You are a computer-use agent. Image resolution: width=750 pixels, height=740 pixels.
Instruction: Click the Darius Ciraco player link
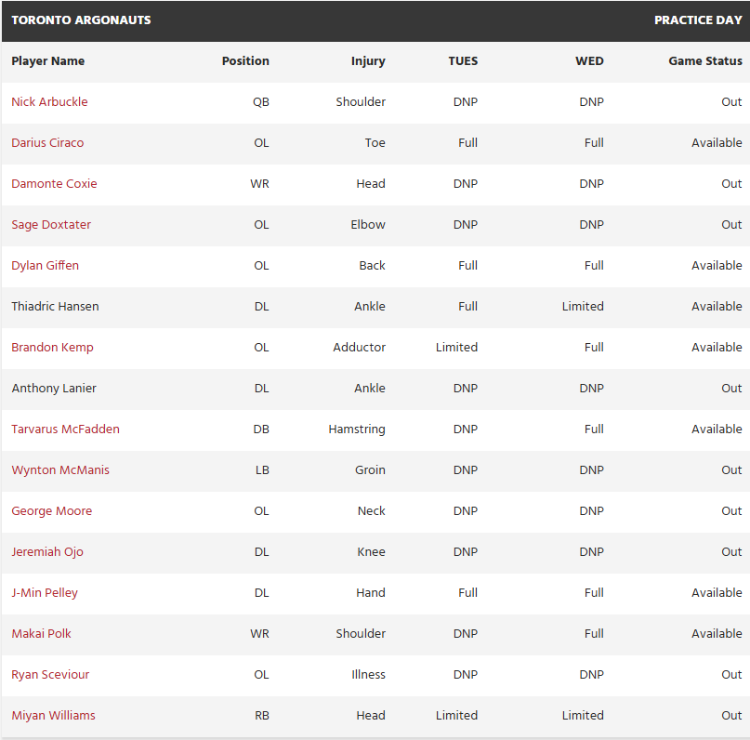tap(47, 143)
